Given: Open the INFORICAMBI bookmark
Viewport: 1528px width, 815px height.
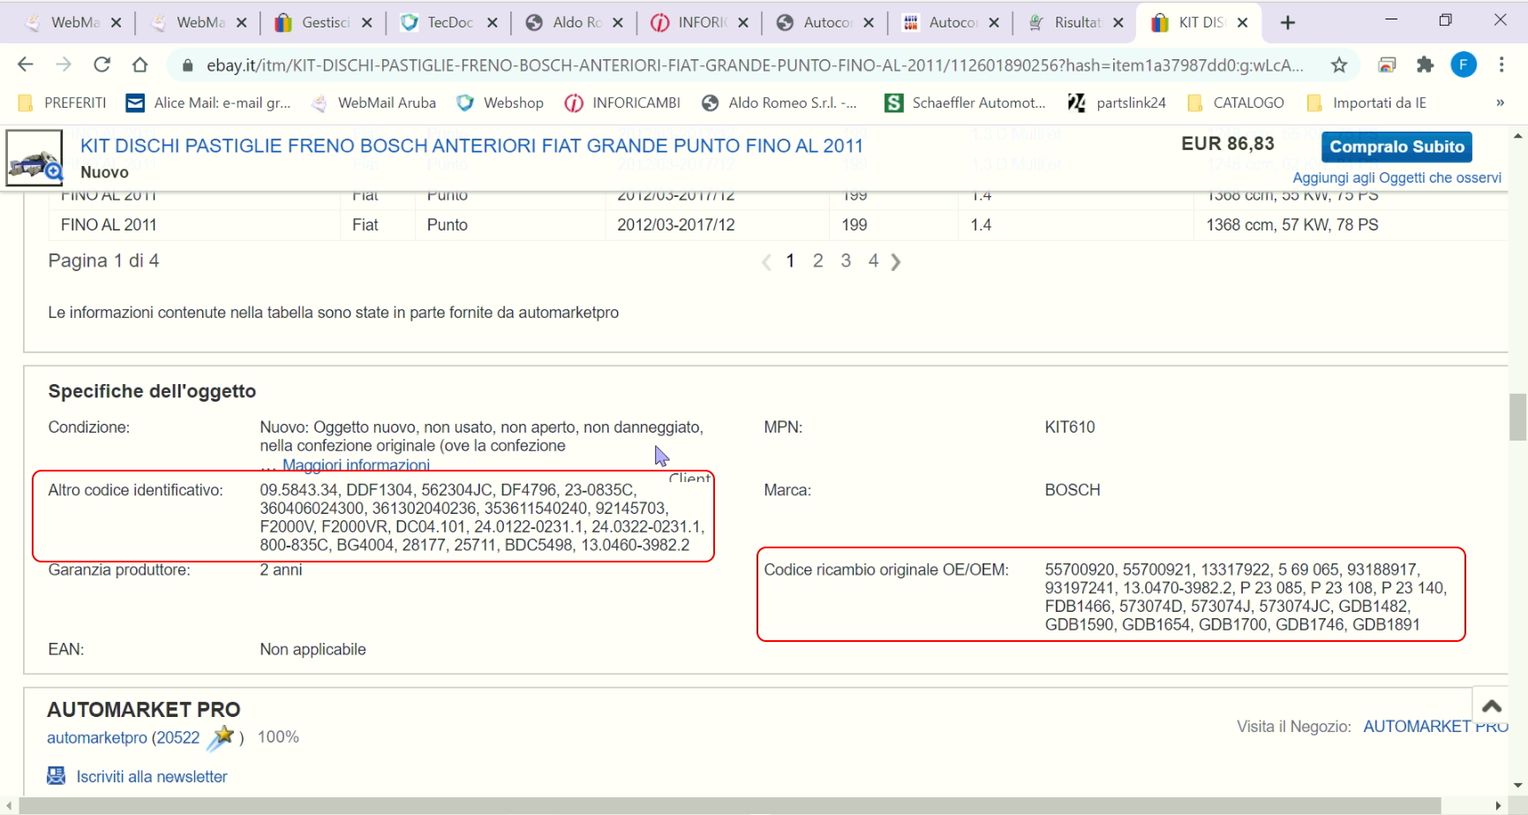Looking at the screenshot, I should coord(623,103).
